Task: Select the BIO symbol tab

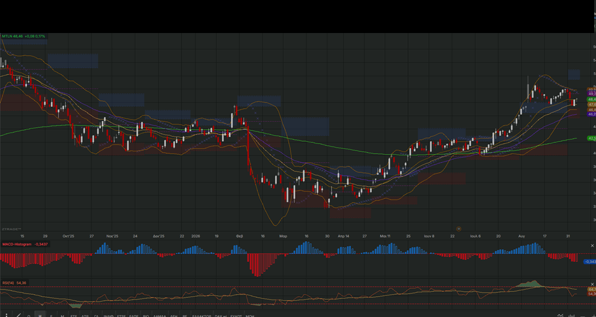Action: [146, 316]
